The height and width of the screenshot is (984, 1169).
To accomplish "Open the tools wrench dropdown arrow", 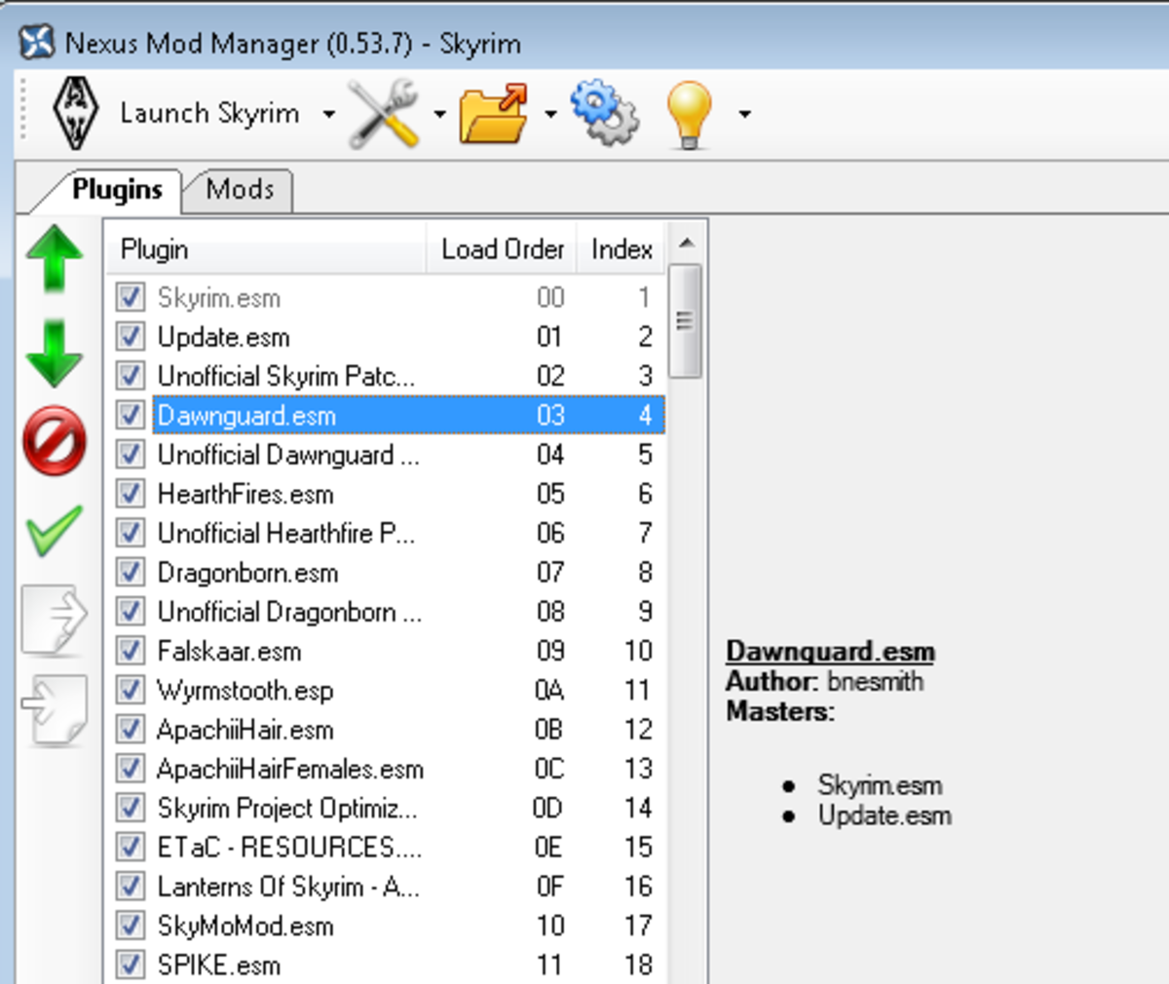I will click(x=440, y=113).
